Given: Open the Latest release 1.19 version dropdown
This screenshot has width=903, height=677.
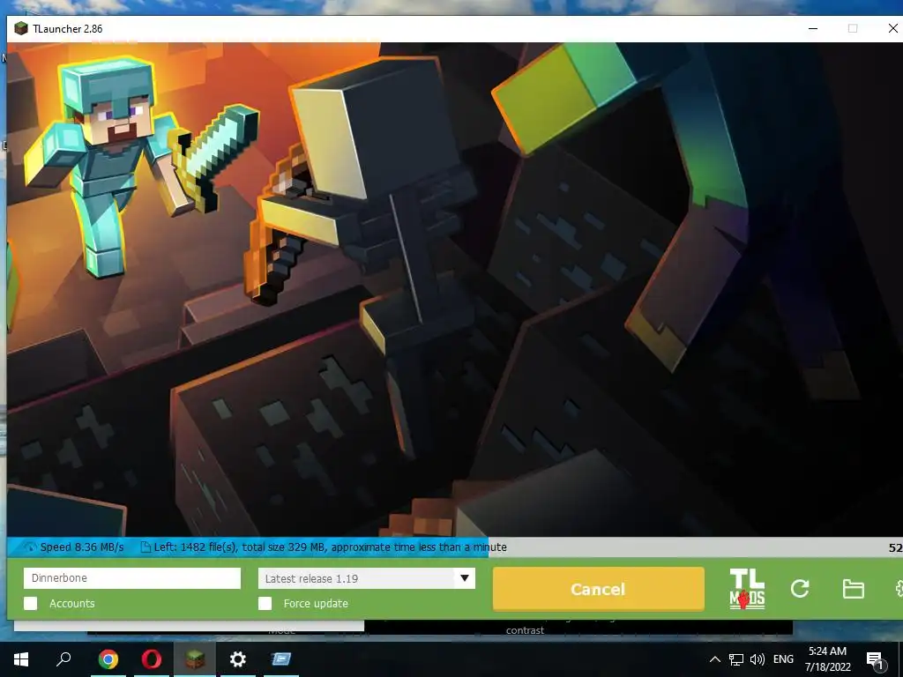Looking at the screenshot, I should click(x=367, y=578).
